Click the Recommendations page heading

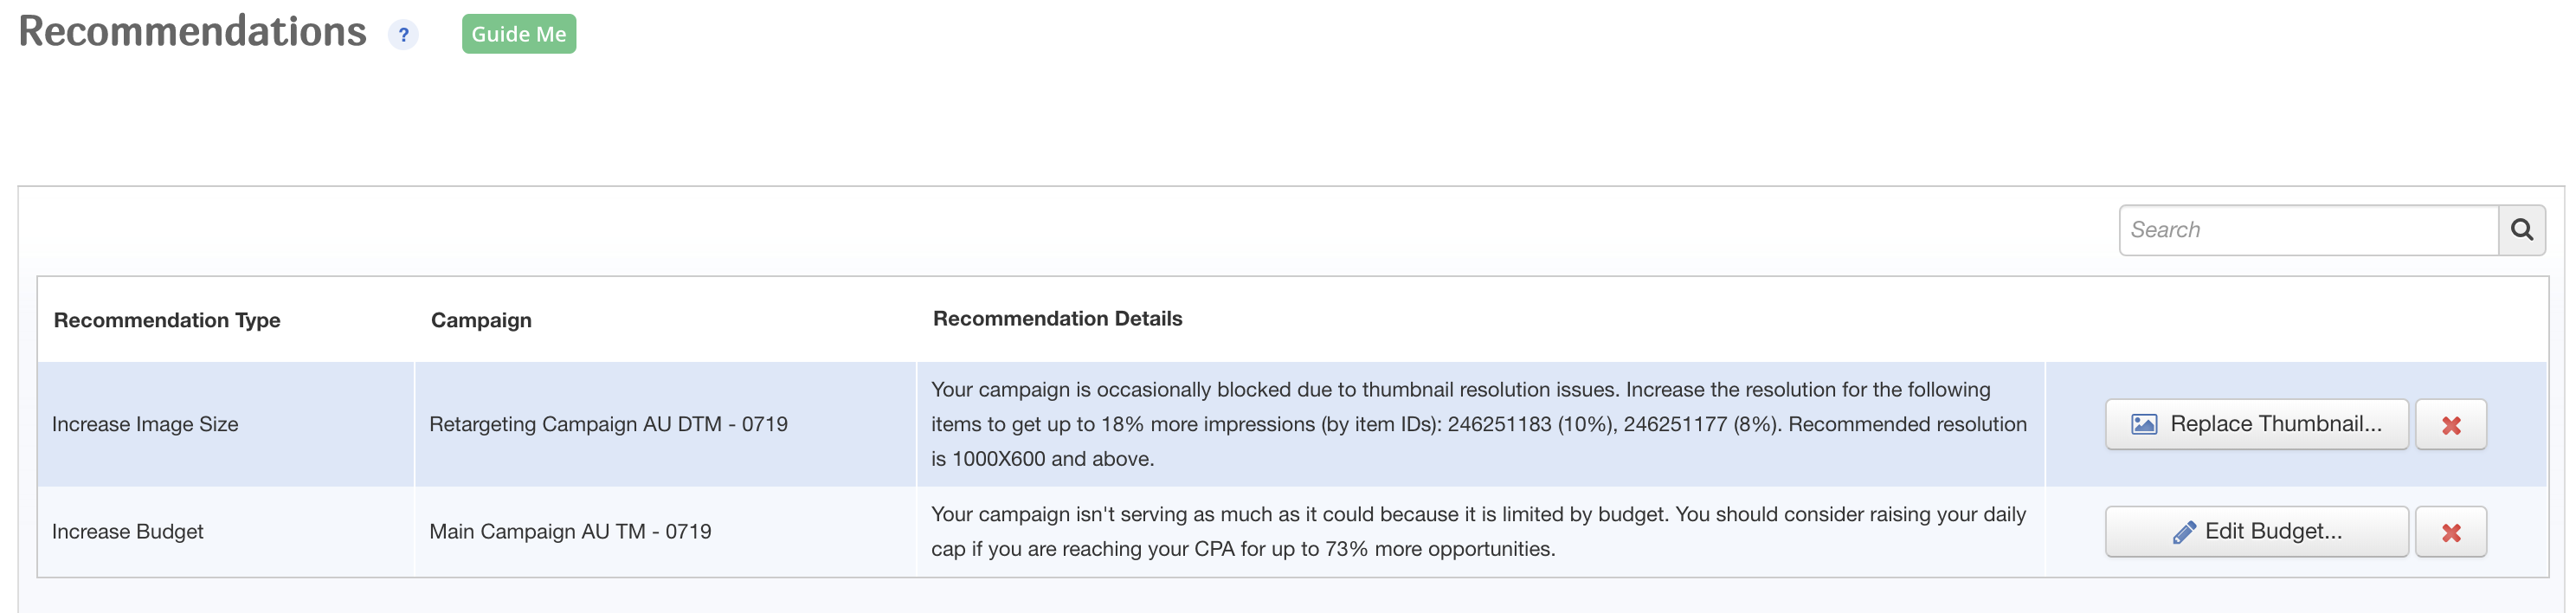tap(192, 32)
